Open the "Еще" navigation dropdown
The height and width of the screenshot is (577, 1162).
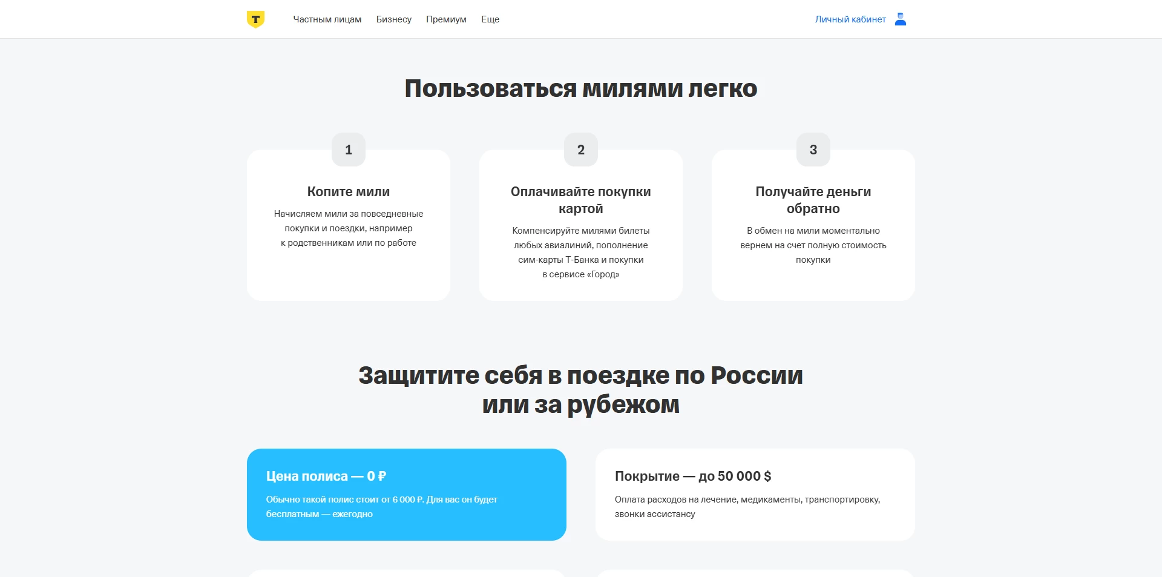coord(490,19)
